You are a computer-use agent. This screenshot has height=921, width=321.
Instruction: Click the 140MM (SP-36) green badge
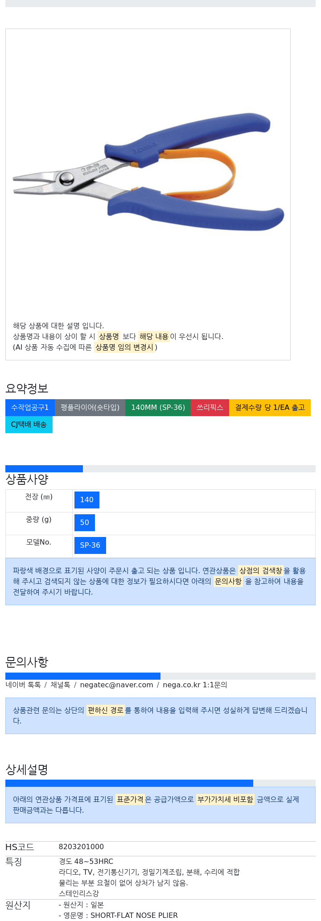pos(158,408)
